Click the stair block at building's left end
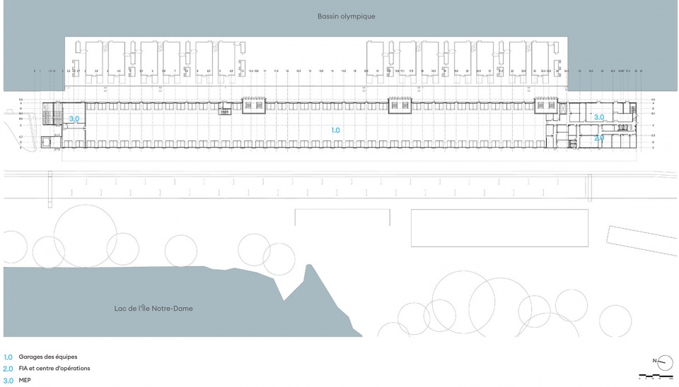Viewport: 679px width, 387px height. coord(48,113)
